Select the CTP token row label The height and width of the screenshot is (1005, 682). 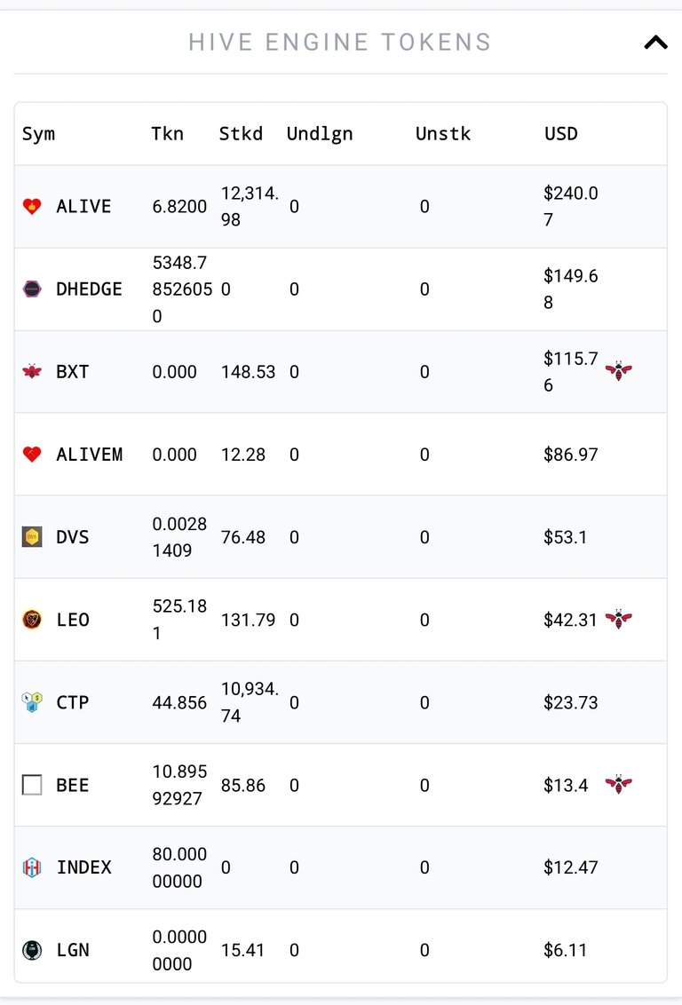(73, 702)
